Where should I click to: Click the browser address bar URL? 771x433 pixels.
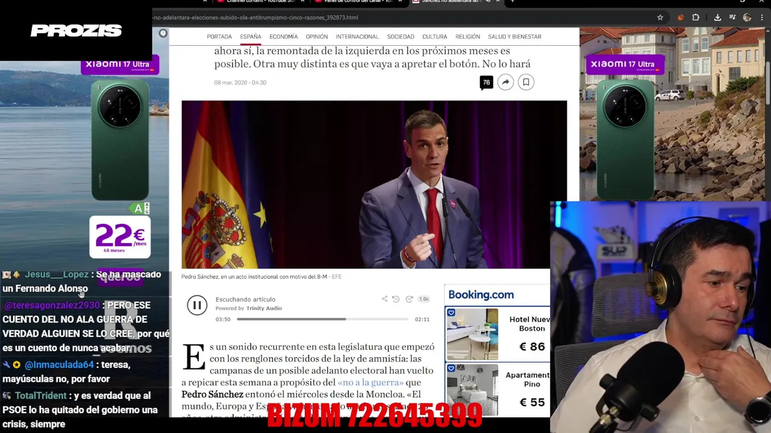(256, 17)
